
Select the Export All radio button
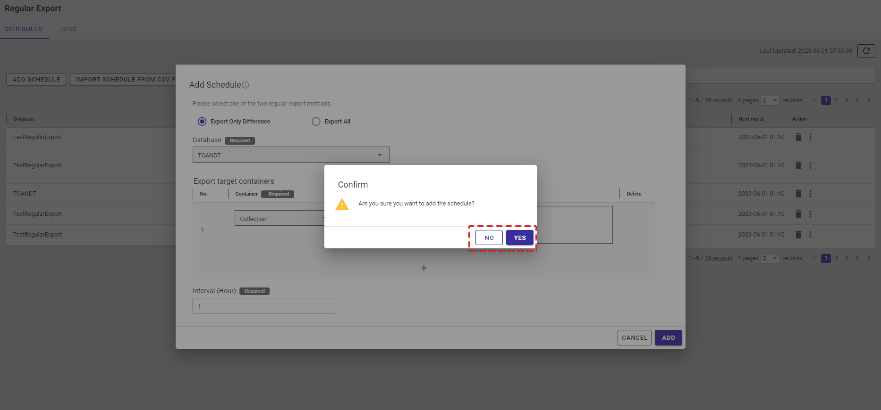[x=316, y=122]
